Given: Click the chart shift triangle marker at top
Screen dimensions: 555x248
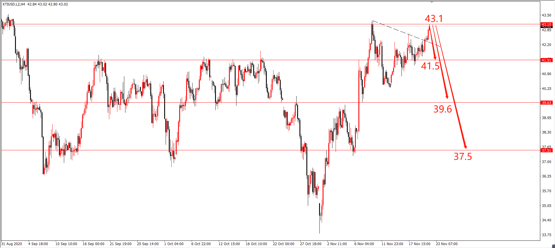Looking at the screenshot, I should 432,2.
